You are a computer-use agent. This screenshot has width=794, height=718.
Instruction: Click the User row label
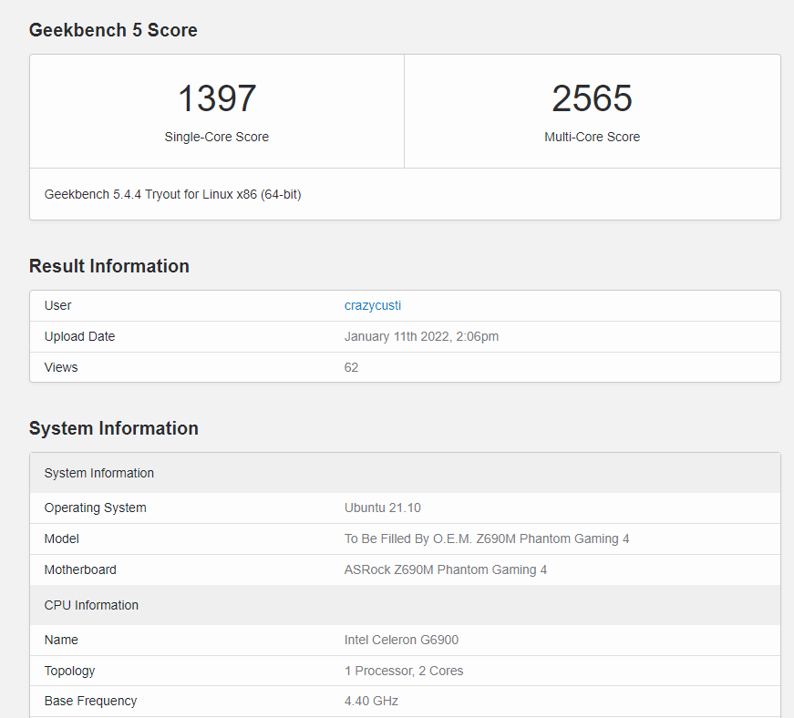click(57, 305)
